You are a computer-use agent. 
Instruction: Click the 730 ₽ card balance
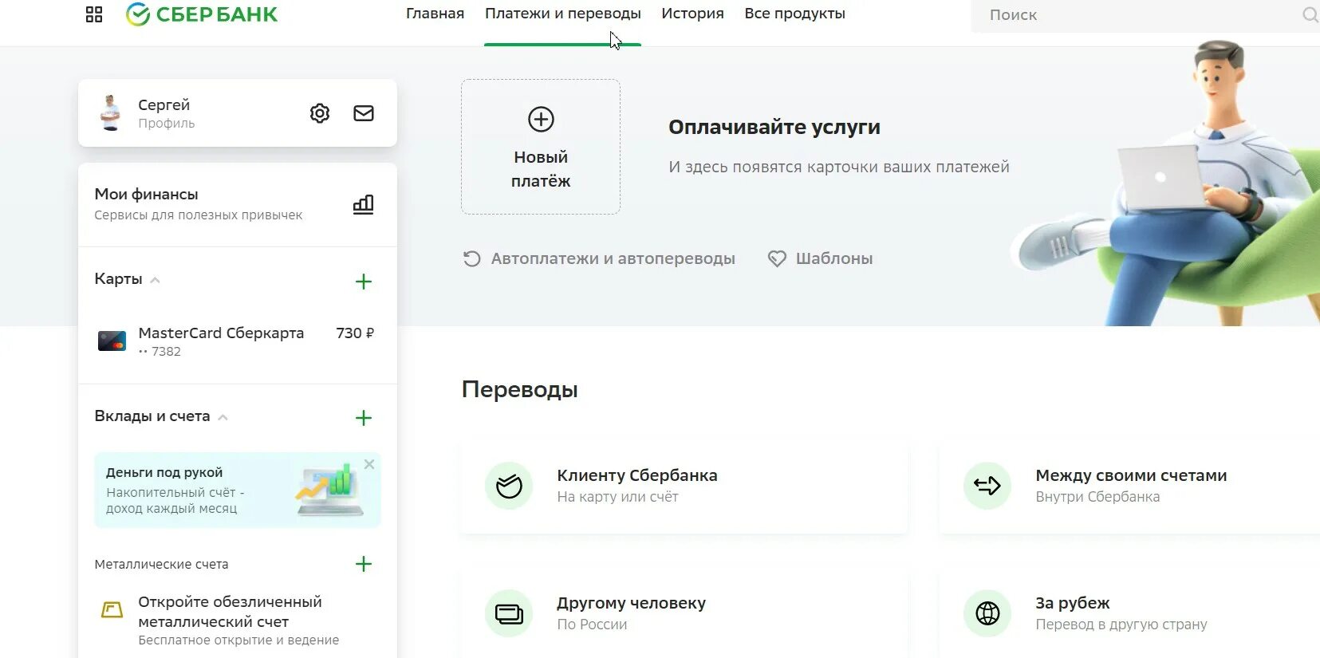tap(355, 333)
